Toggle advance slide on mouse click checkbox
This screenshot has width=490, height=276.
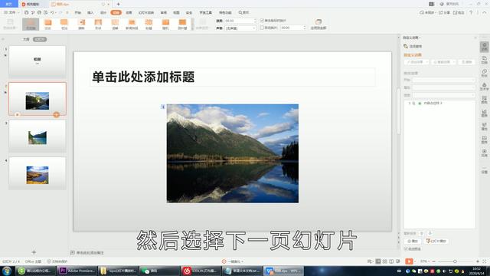[262, 21]
